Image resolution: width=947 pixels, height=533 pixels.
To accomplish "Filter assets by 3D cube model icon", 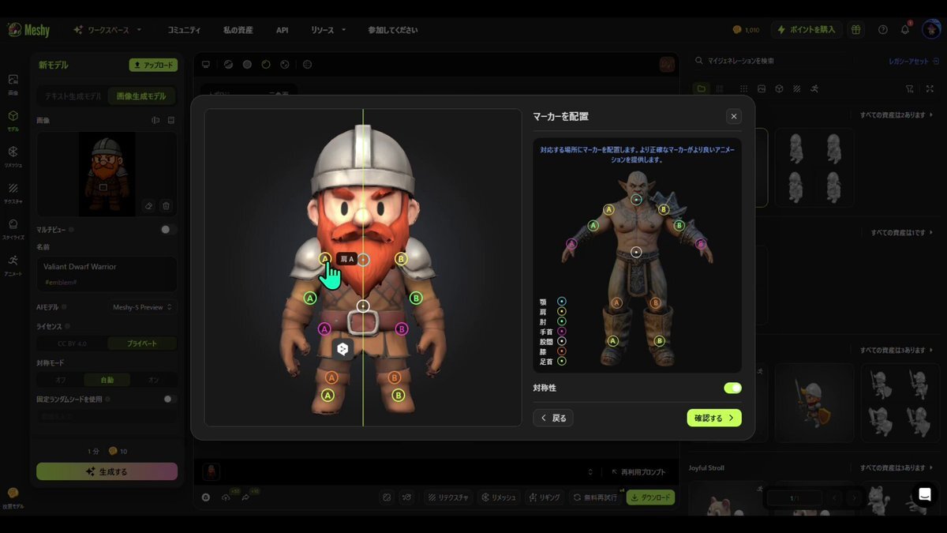I will 779,88.
